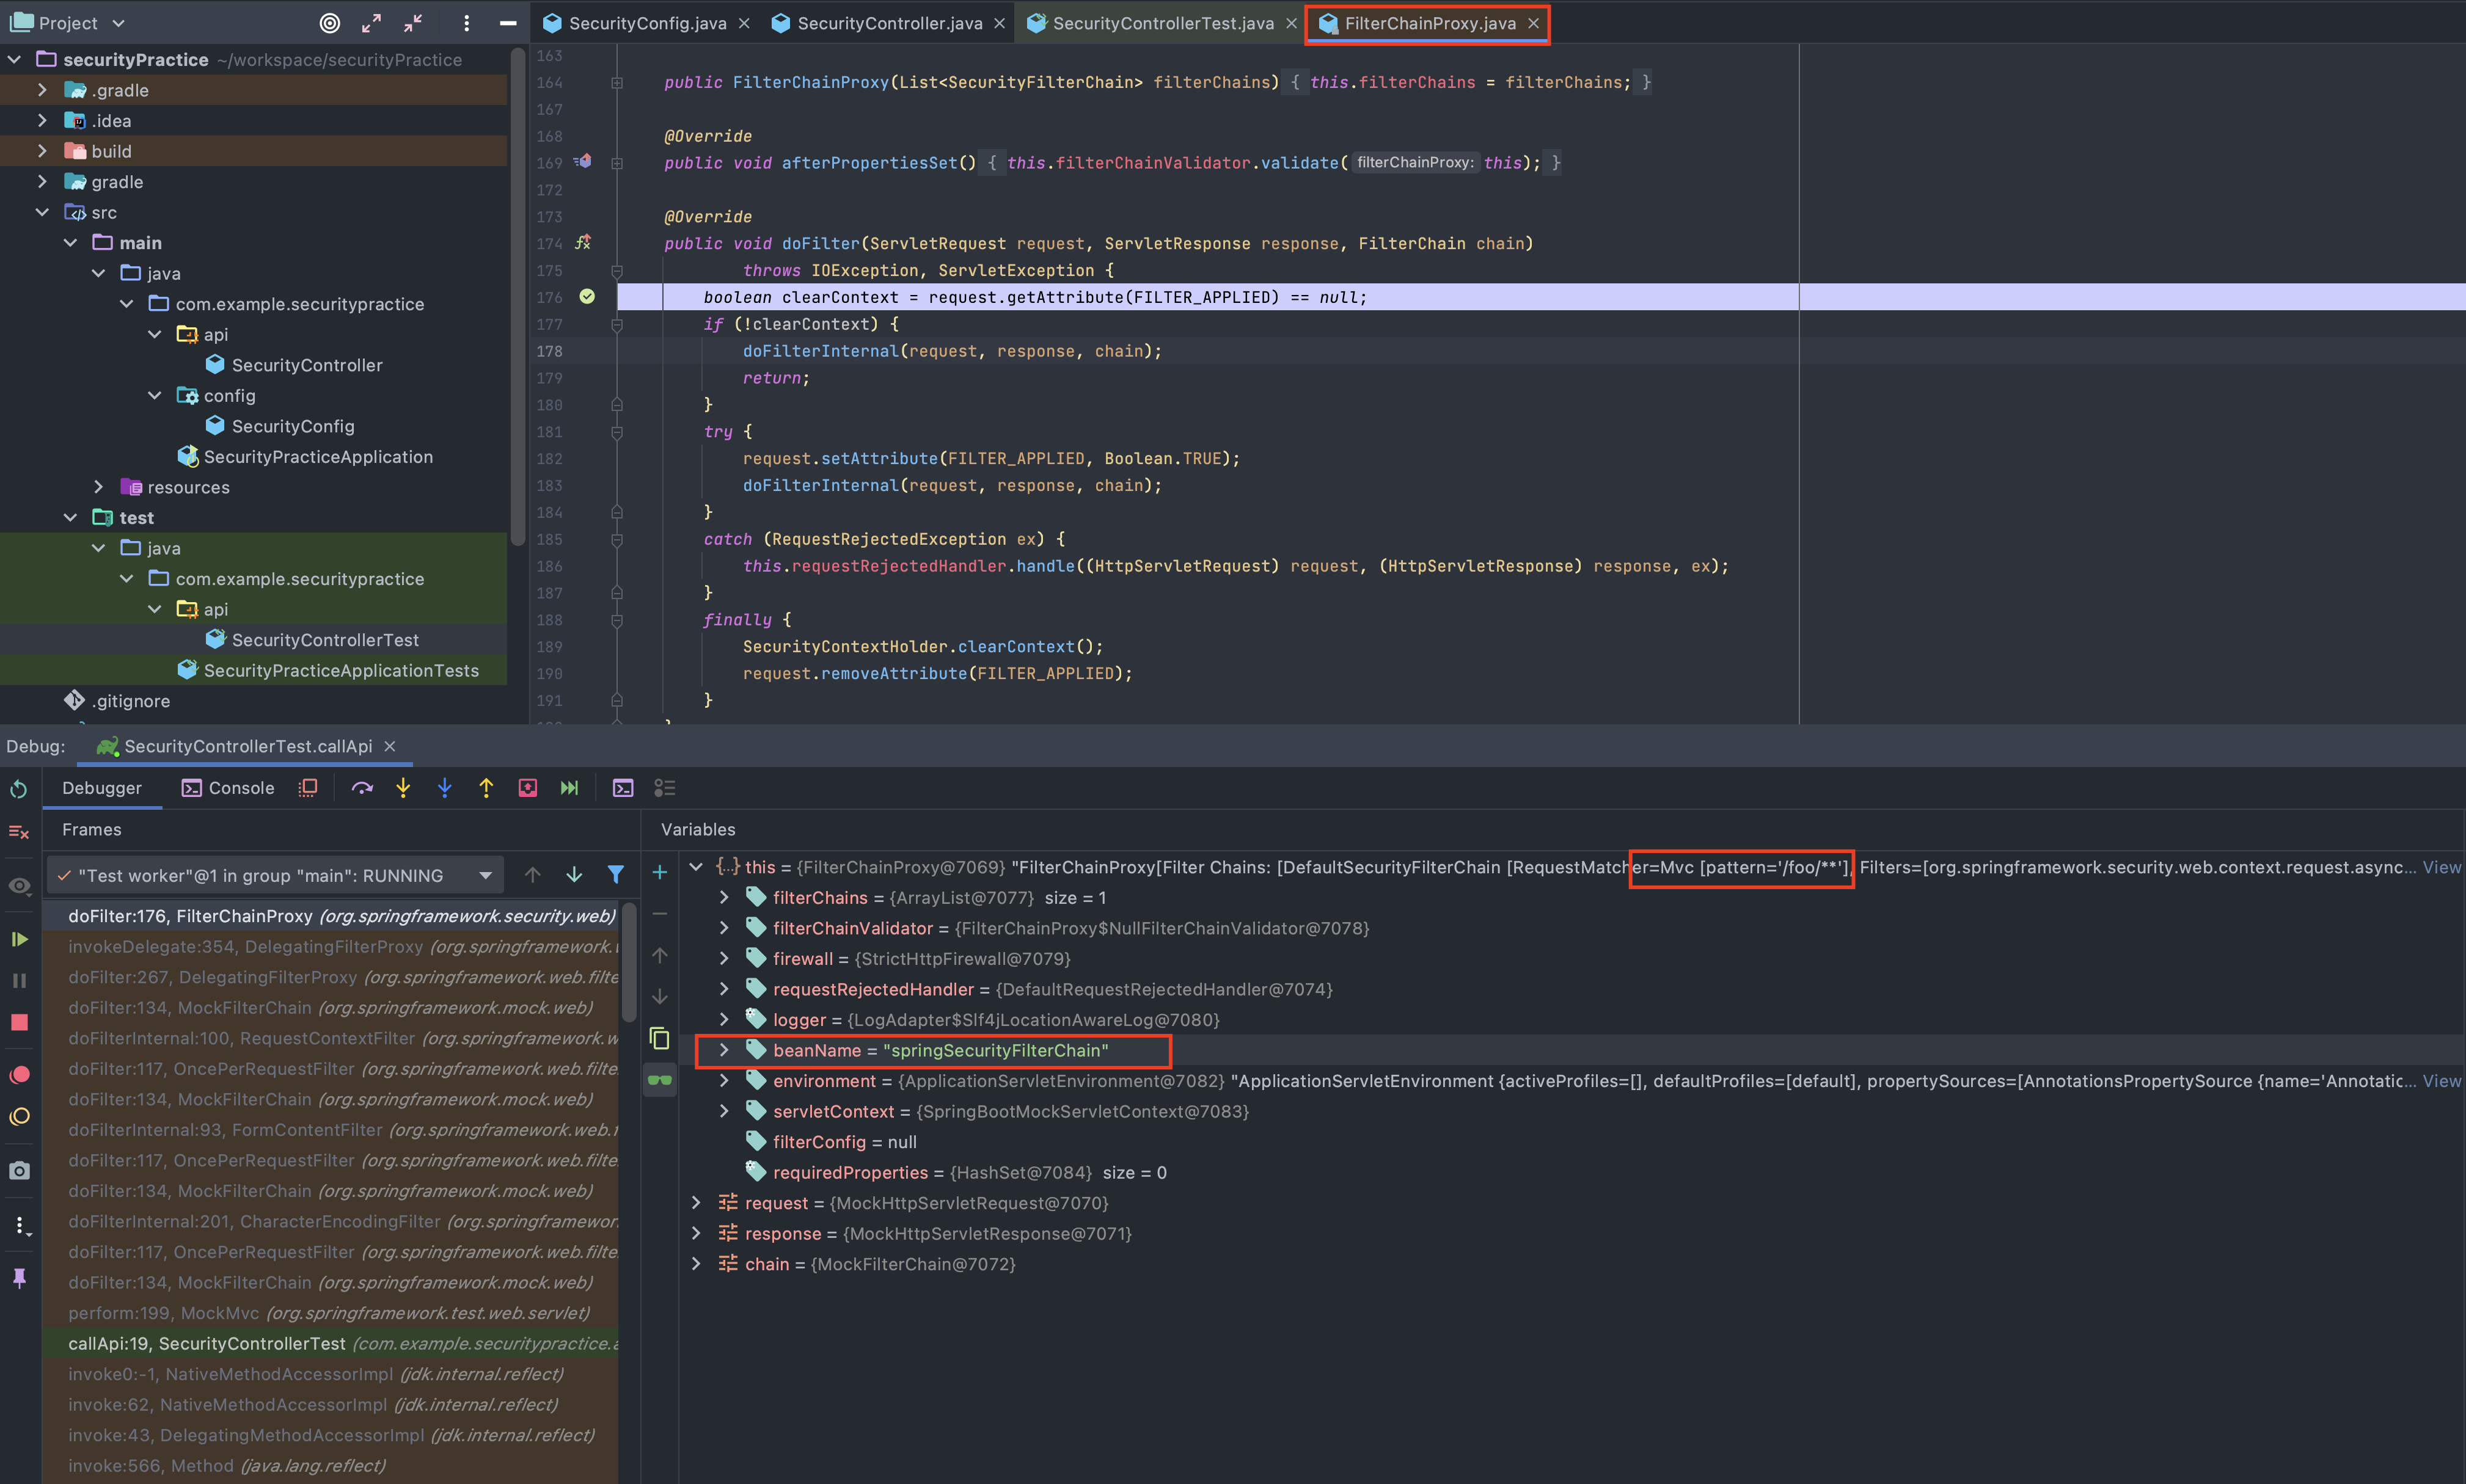This screenshot has height=1484, width=2466.
Task: Toggle the frames filter funnel icon
Action: click(x=615, y=875)
